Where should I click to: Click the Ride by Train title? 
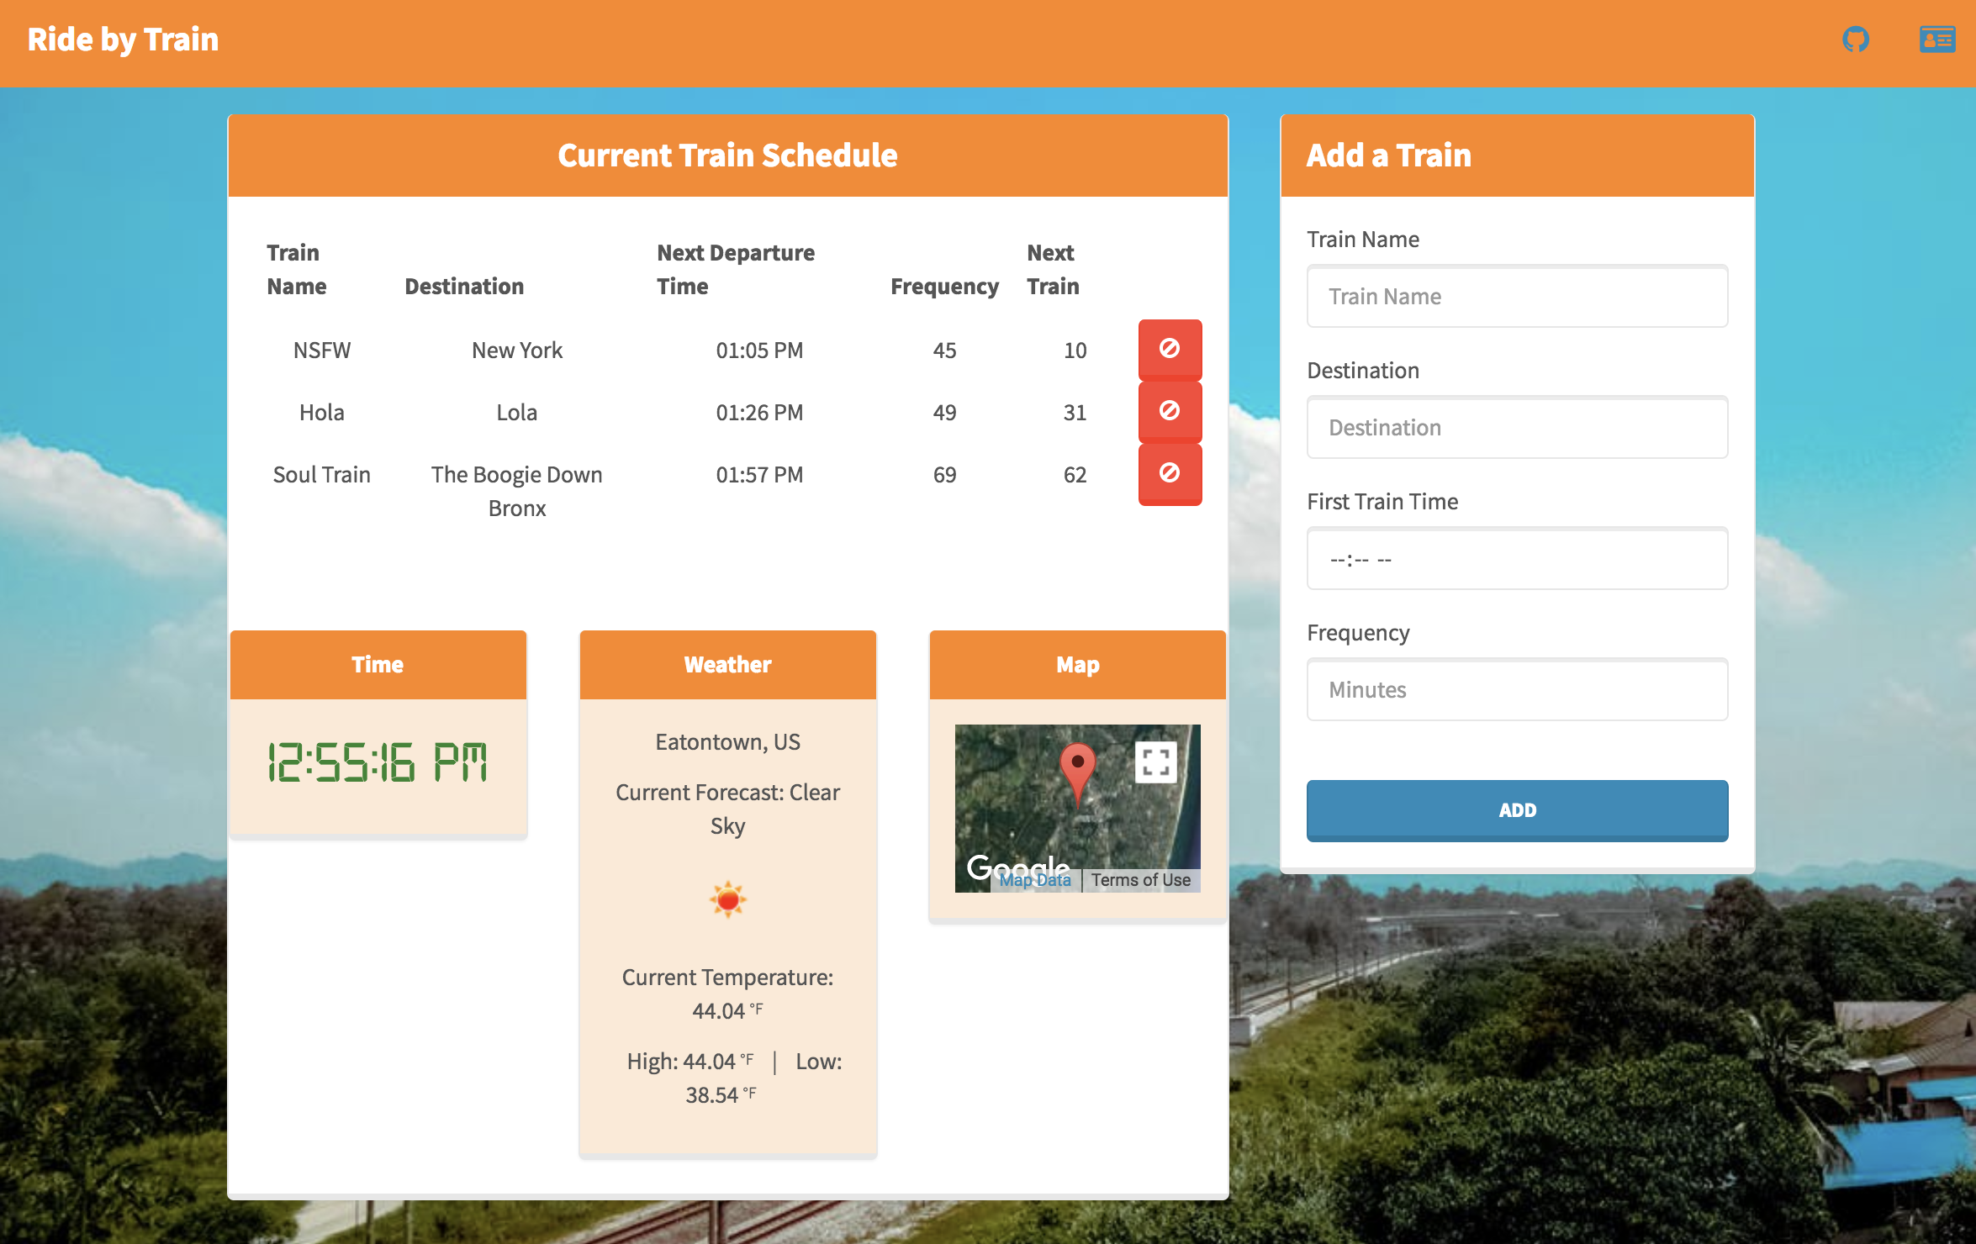pyautogui.click(x=123, y=40)
